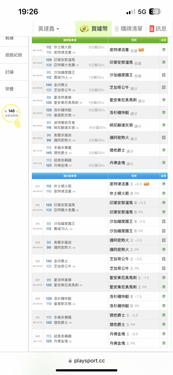
Task: Select the 16分贏50% handicap text
Action: [x=97, y=128]
